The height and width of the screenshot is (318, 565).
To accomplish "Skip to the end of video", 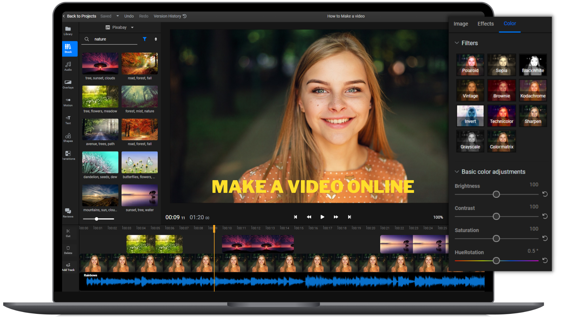I will (349, 217).
